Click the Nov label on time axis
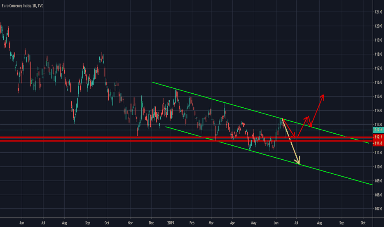This screenshot has width=384, height=227. pyautogui.click(x=130, y=223)
